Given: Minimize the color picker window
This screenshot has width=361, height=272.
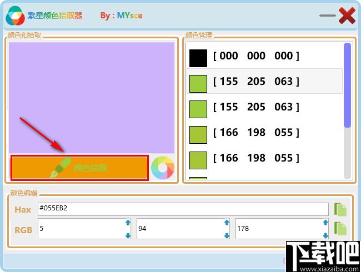Looking at the screenshot, I should coord(328,16).
